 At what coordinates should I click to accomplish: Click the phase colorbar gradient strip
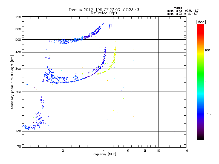point(200,81)
